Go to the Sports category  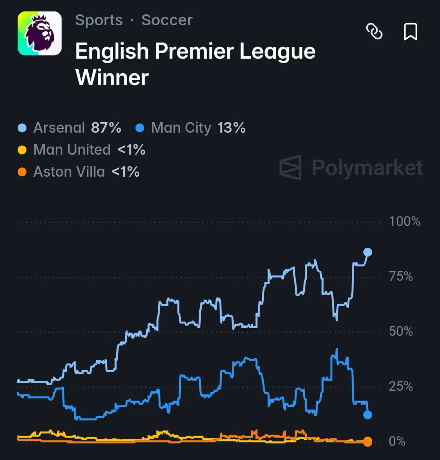[99, 20]
